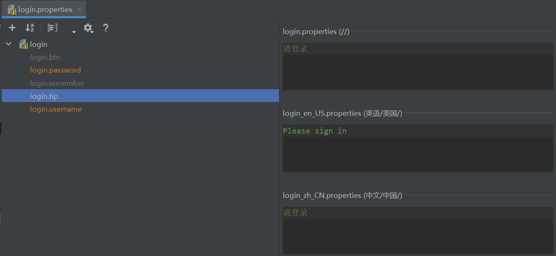This screenshot has width=556, height=256.
Task: Click into the login_en_US.properties value field
Action: click(x=418, y=148)
